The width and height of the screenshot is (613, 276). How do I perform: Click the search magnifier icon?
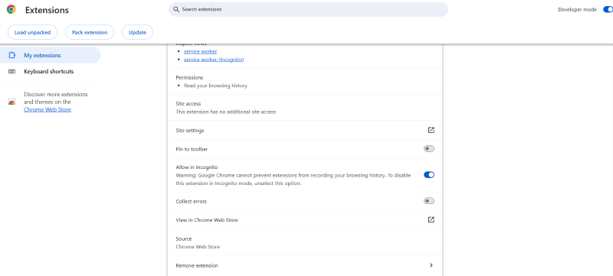tap(176, 9)
